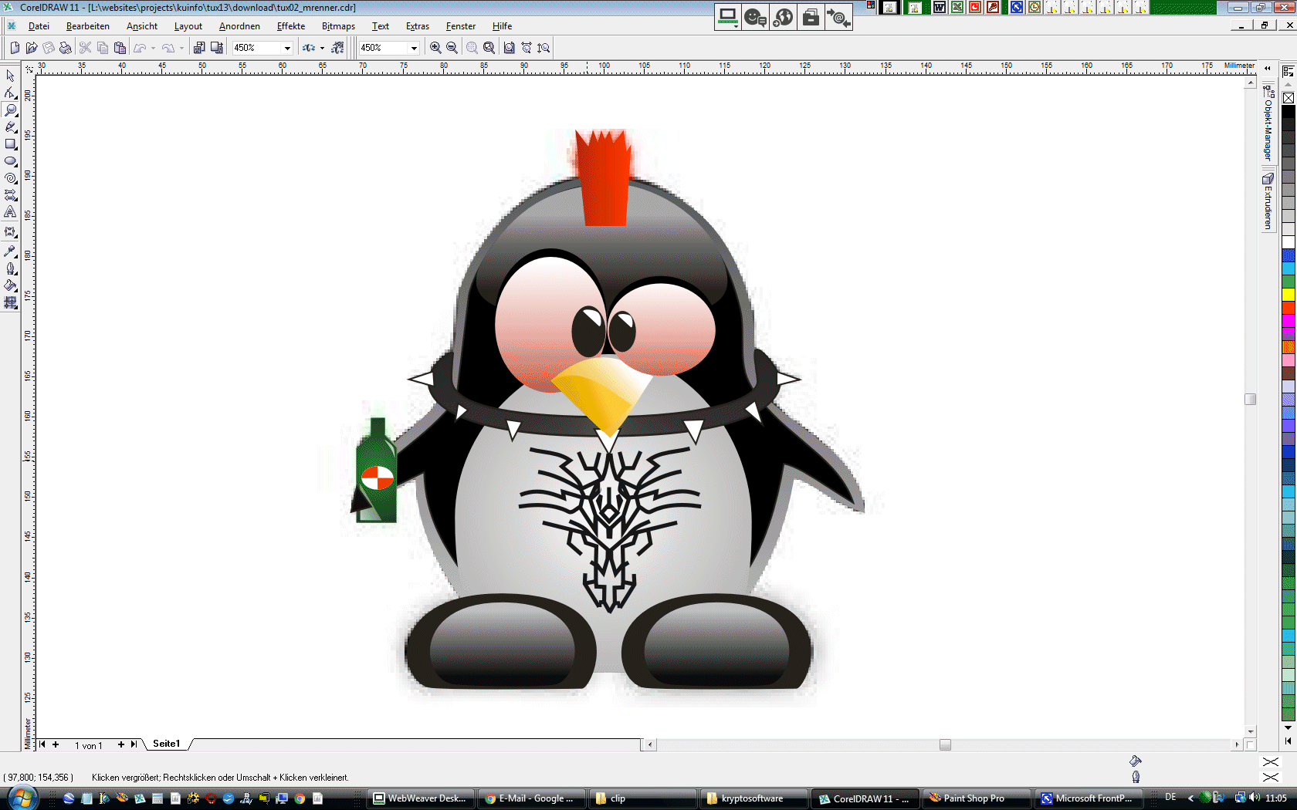Screen dimensions: 1297x810
Task: Switch to WebWeaver Desk taskbar window
Action: [421, 798]
